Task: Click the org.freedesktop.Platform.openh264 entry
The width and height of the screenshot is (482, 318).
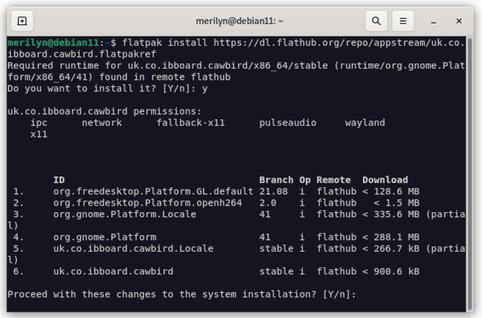Action: coord(147,203)
